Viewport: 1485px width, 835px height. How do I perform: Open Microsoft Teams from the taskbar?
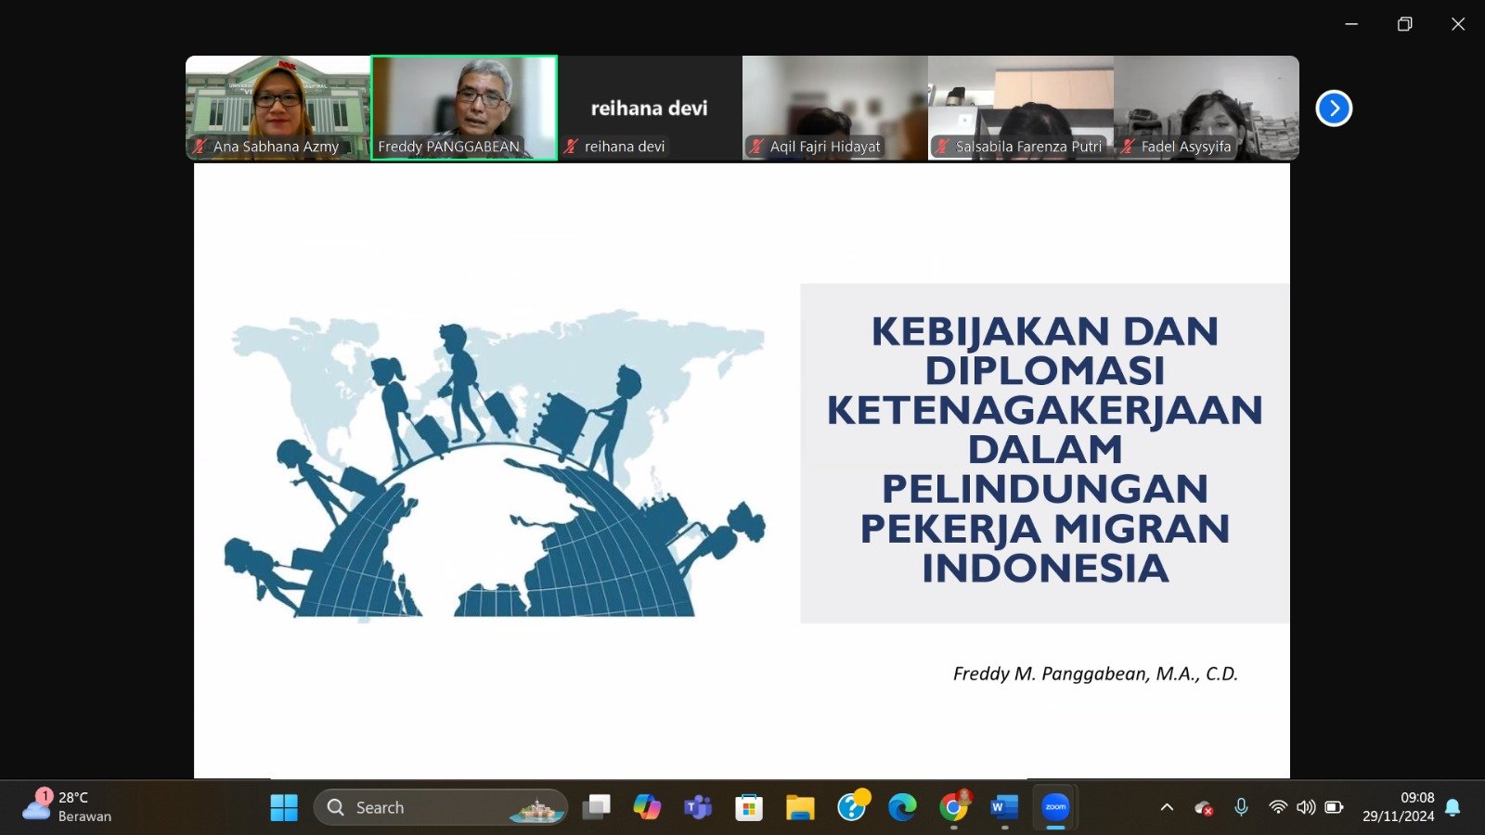(697, 807)
